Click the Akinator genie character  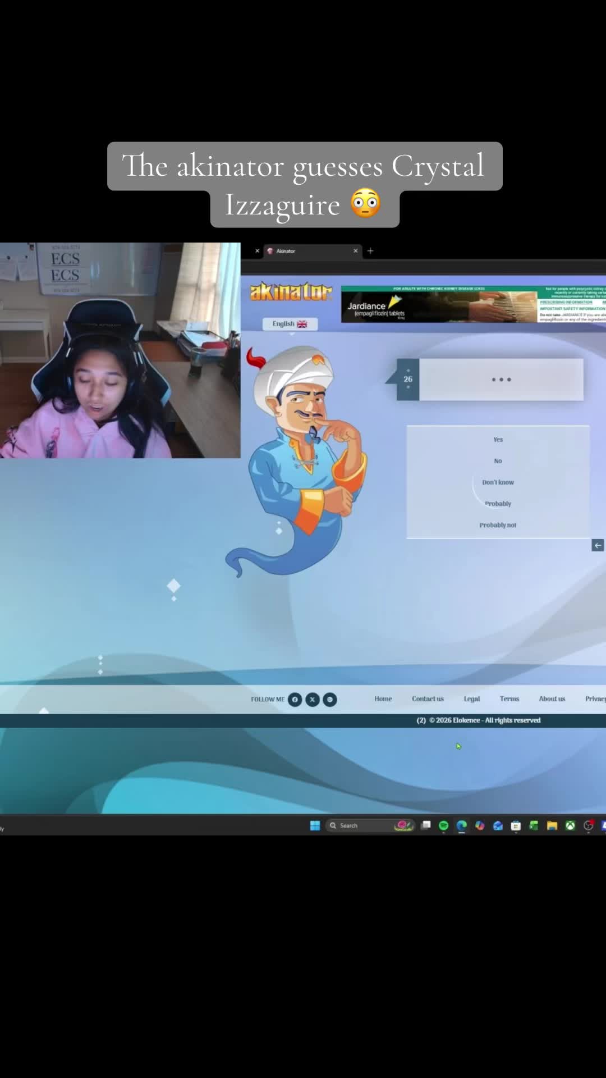297,460
